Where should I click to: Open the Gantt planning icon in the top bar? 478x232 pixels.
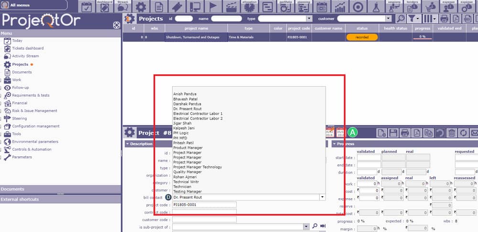(x=267, y=6)
